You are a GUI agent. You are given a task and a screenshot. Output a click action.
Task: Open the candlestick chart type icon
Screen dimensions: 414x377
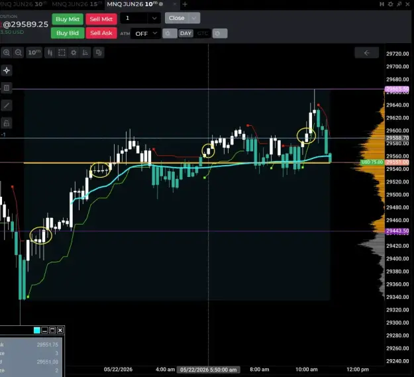coord(50,52)
